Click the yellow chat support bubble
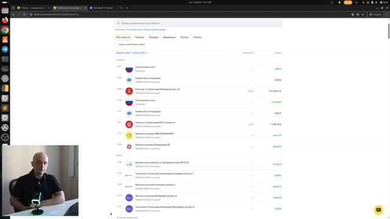 coord(378,209)
